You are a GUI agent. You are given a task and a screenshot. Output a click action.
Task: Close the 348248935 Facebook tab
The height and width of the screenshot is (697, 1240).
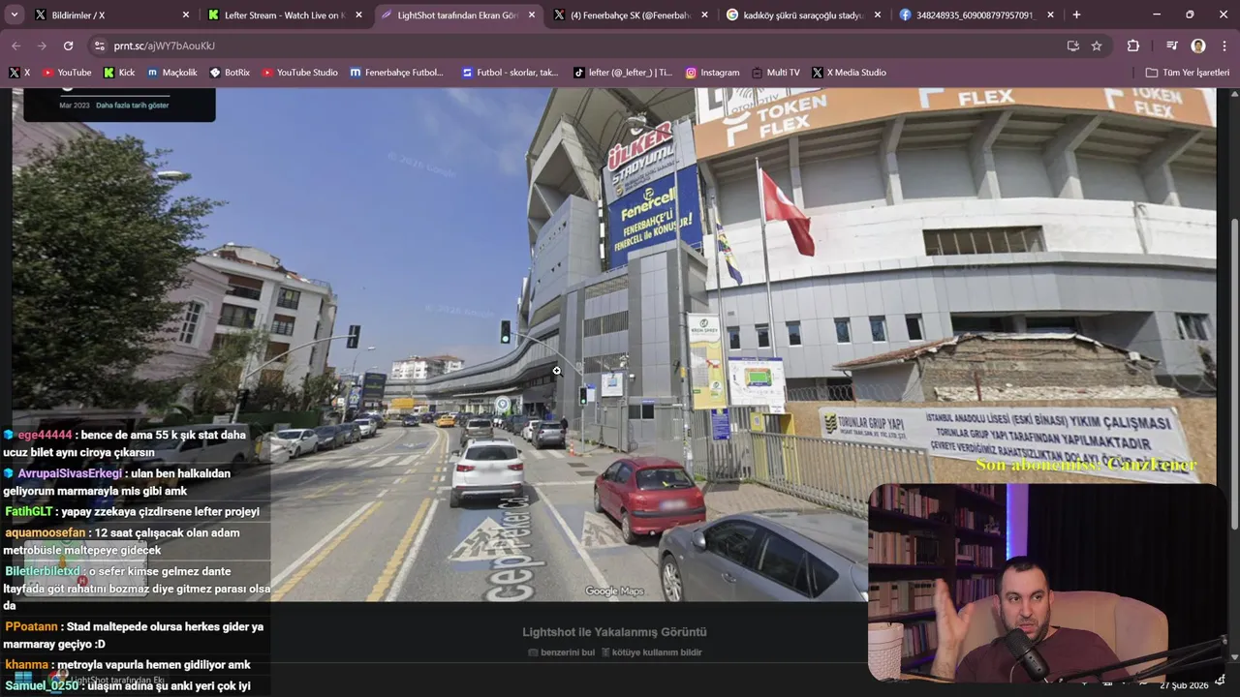[x=1050, y=15]
